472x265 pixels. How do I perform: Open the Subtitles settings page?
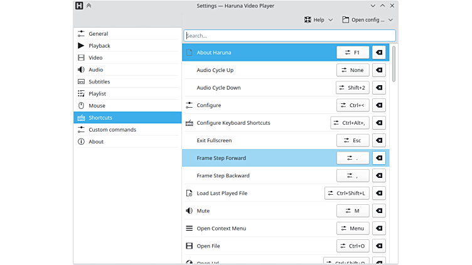(99, 81)
